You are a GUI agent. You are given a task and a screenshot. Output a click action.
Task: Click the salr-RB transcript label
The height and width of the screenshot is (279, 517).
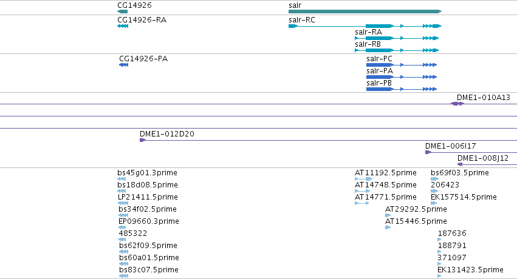[368, 44]
